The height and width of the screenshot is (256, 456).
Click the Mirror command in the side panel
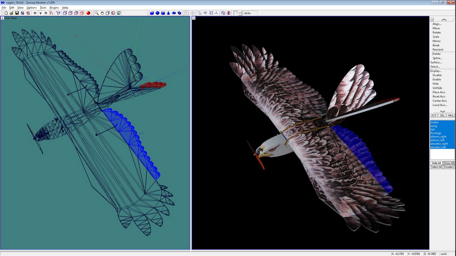[x=436, y=41]
